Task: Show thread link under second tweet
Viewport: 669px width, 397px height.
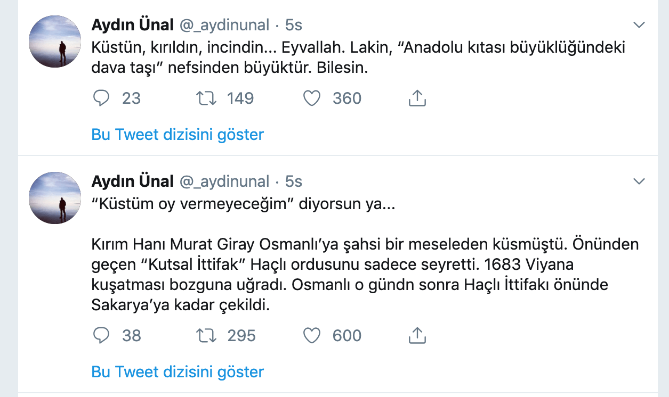Action: 178,371
